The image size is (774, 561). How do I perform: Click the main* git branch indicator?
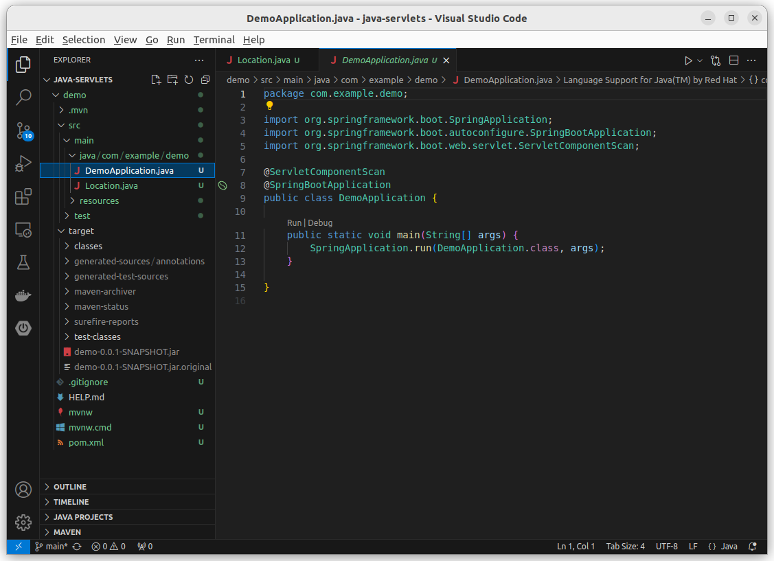pos(52,546)
